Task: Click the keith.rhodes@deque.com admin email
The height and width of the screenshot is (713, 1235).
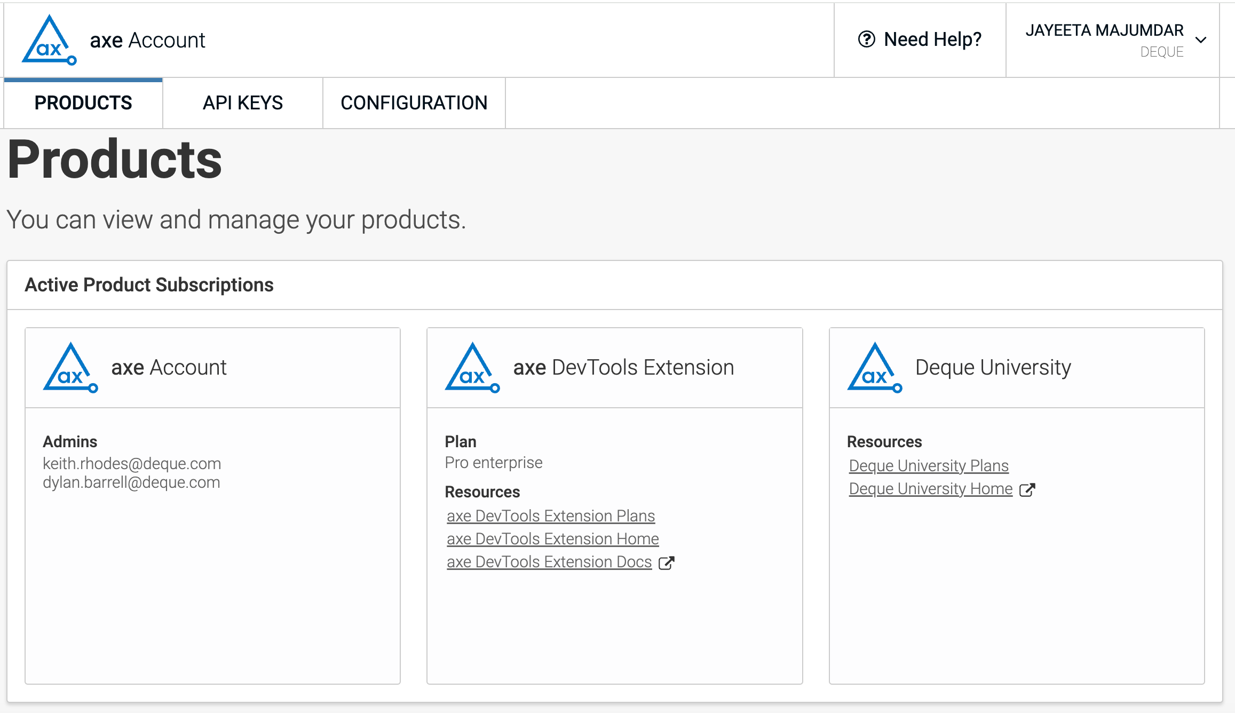Action: (132, 463)
